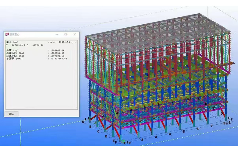Image resolution: width=238 pixels, height=152 pixels.
Task: Close the 查询重心 dialog window
Action: click(x=74, y=34)
